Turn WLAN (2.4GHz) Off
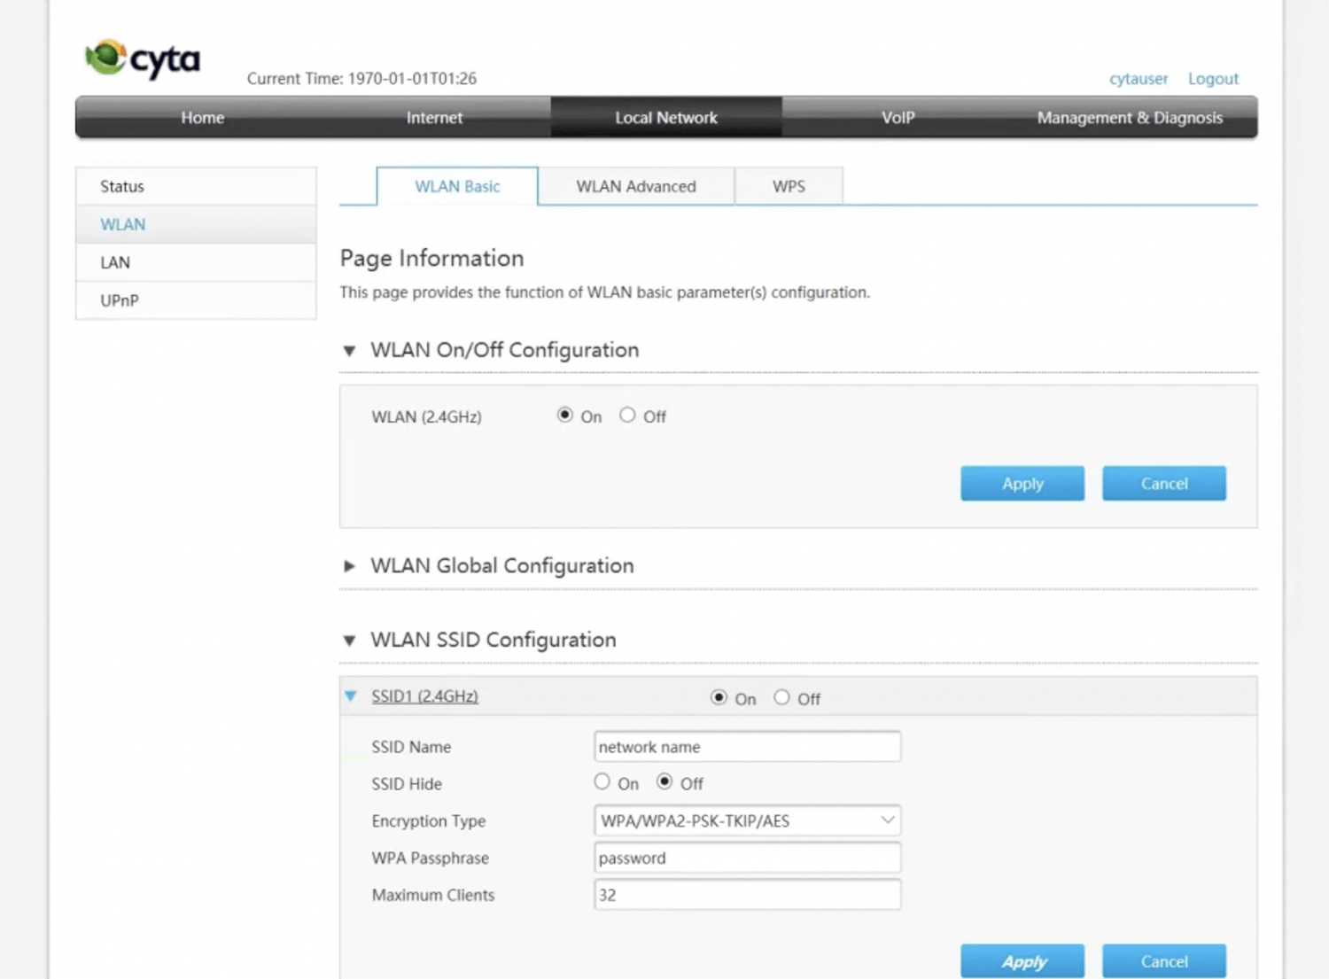Screen dimensions: 1329x979 pyautogui.click(x=627, y=416)
